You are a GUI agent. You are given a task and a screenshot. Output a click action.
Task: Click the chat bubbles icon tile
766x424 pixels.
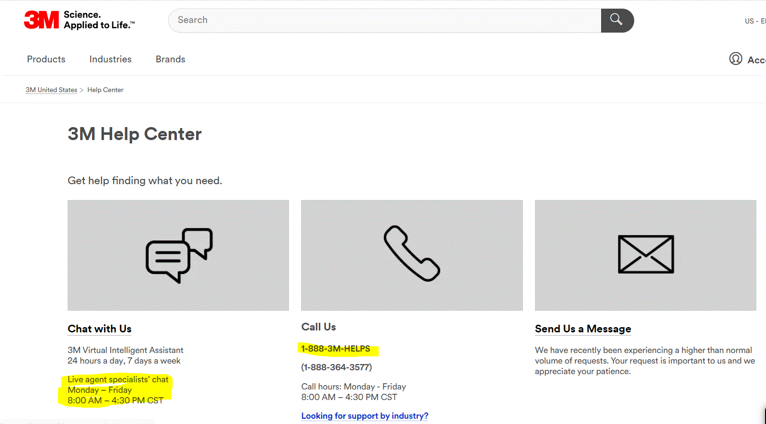tap(178, 255)
